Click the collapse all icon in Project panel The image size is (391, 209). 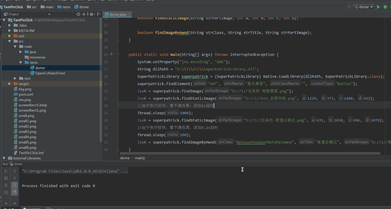click(84, 14)
